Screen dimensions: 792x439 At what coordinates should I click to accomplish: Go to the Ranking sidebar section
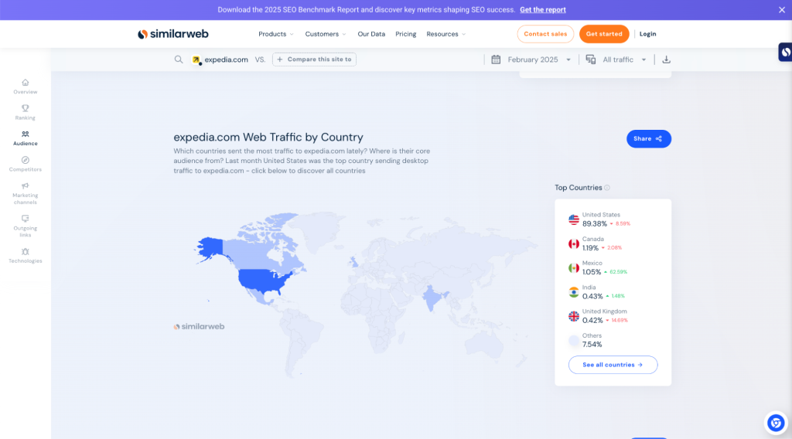tap(26, 113)
